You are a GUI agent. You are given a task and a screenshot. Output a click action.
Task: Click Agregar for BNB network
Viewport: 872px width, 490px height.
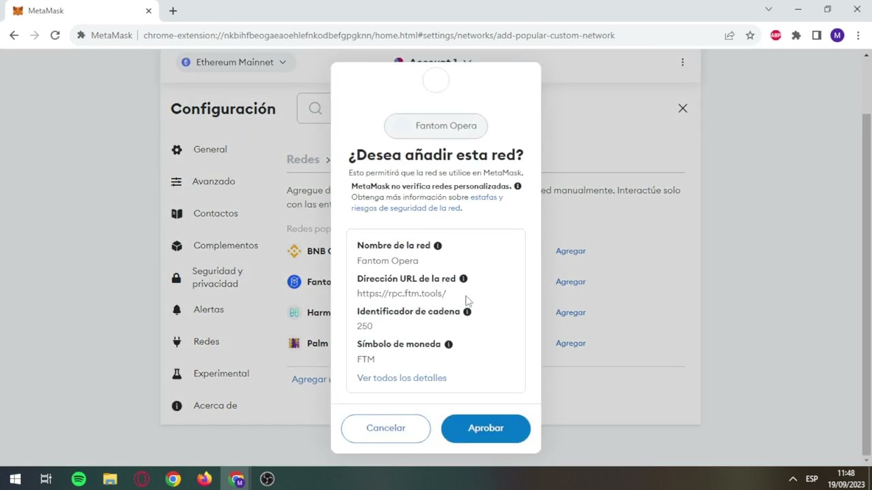click(x=570, y=250)
